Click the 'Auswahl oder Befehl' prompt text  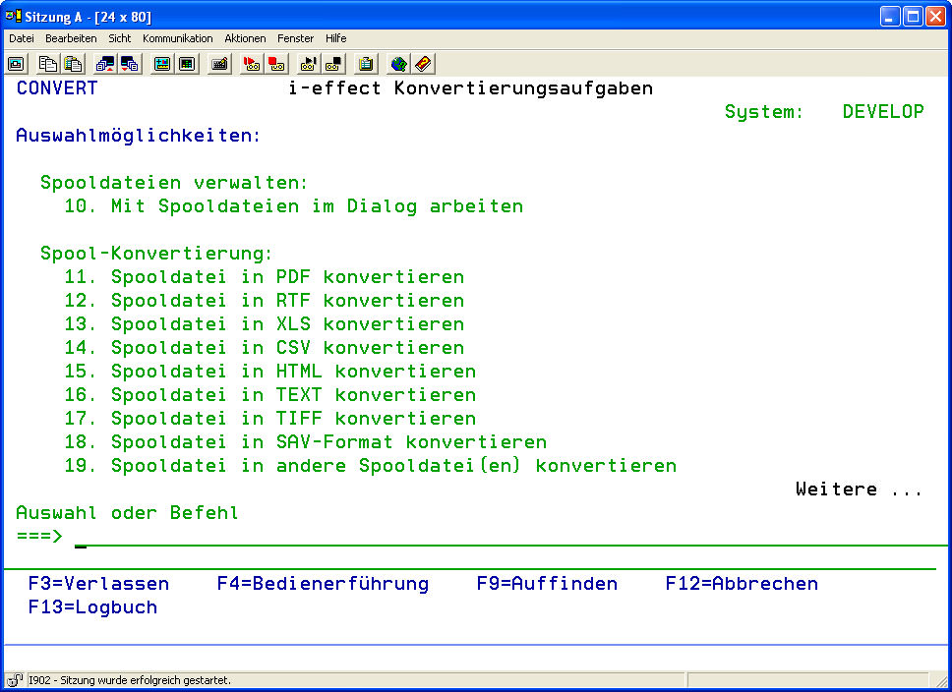point(128,513)
